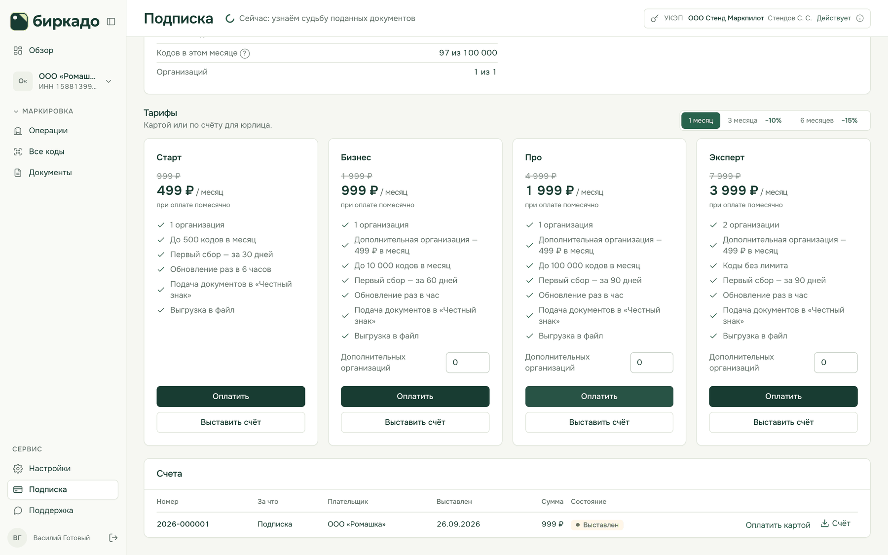The width and height of the screenshot is (888, 555).
Task: Choose the 6 месяцев −15% period
Action: tap(829, 120)
